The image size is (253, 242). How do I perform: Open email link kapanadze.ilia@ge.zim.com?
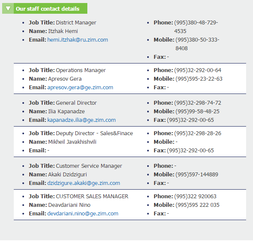click(x=81, y=120)
